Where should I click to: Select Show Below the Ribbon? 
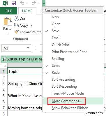(73, 108)
